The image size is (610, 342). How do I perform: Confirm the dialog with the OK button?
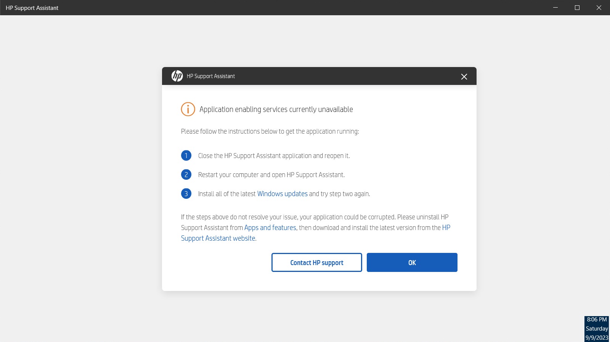pos(412,262)
